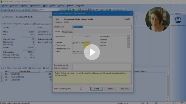Screen dimensions: 186x104
Task: Click the red PDF export toolbar icon
Action: point(15,10)
